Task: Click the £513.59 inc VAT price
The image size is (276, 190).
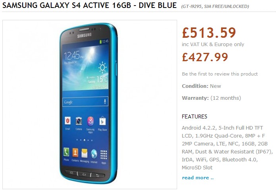Action: (209, 33)
